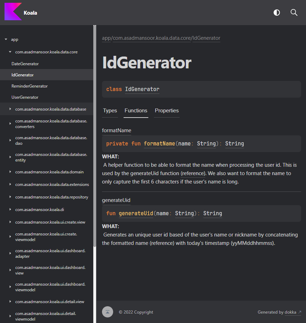Viewport: 306px width, 323px height.
Task: Expand com.asadmansoor.koala.di arrow
Action: tap(10, 209)
